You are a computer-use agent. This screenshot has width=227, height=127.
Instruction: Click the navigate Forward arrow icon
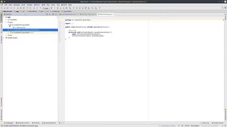pos(37,8)
